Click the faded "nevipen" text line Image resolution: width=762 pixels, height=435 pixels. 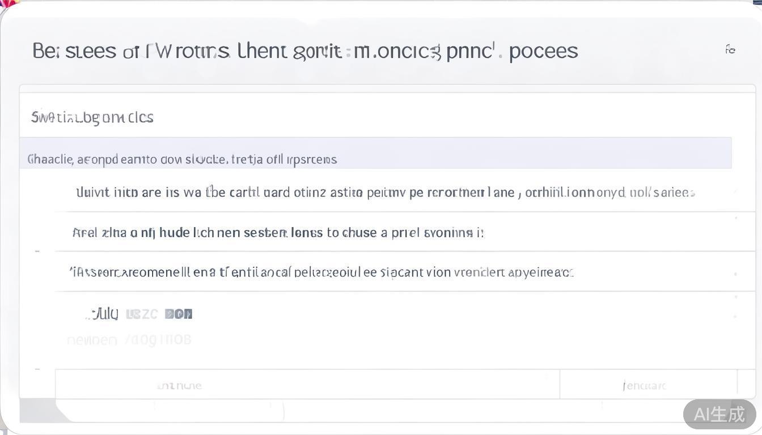[x=129, y=340]
